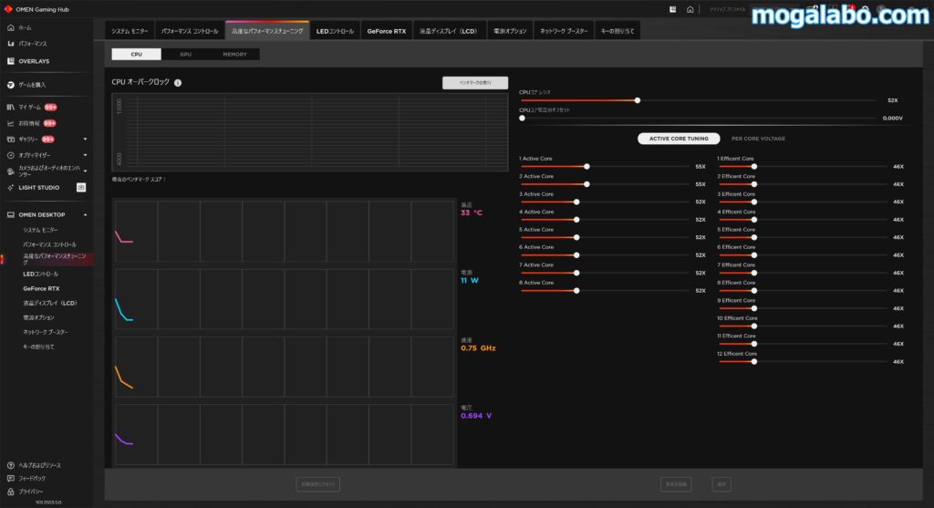Click the 1 Active Core slider handle

tap(586, 167)
